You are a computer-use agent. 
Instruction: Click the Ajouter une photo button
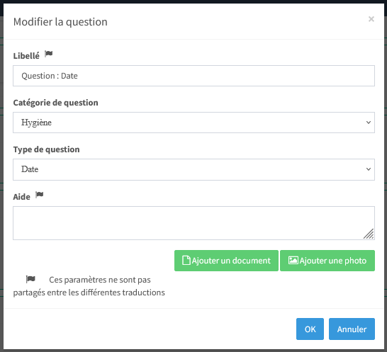pos(327,261)
